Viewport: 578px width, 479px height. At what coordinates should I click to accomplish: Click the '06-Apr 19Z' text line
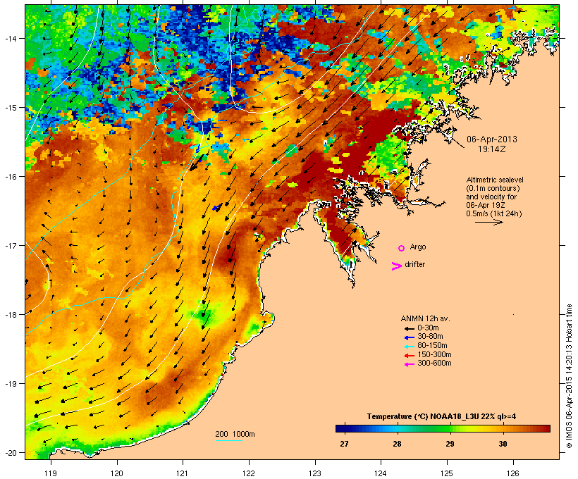(x=486, y=205)
